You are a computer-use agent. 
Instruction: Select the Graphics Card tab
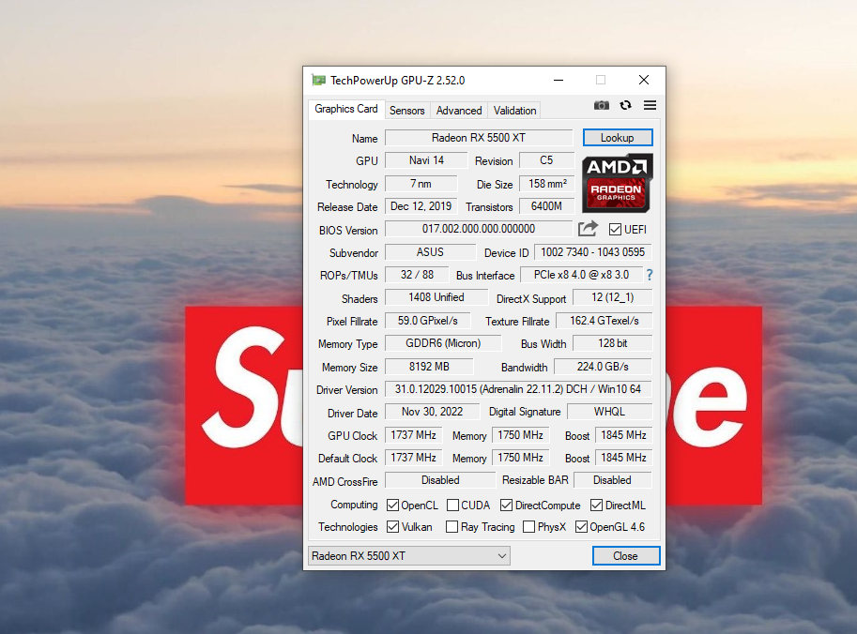click(346, 109)
